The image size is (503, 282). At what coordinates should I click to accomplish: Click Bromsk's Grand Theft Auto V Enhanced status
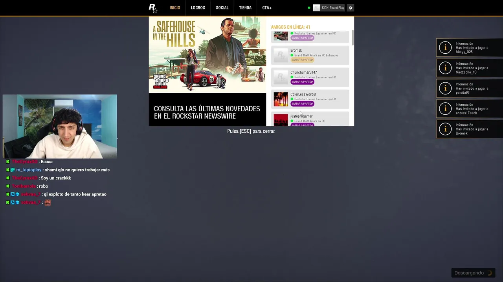click(x=316, y=55)
